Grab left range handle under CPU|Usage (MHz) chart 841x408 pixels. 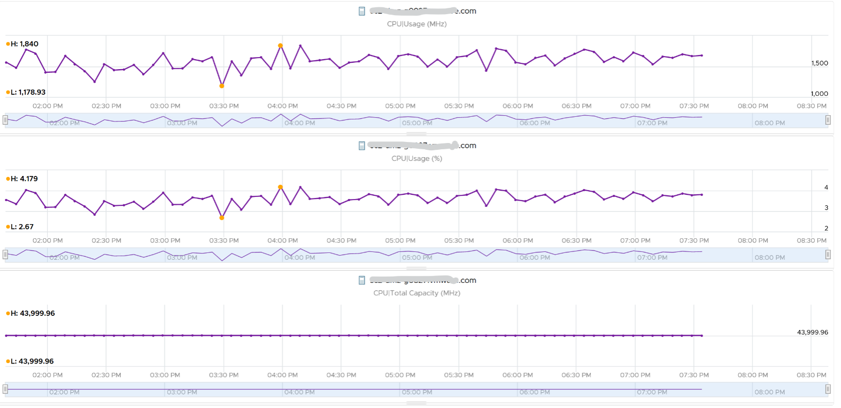point(5,120)
